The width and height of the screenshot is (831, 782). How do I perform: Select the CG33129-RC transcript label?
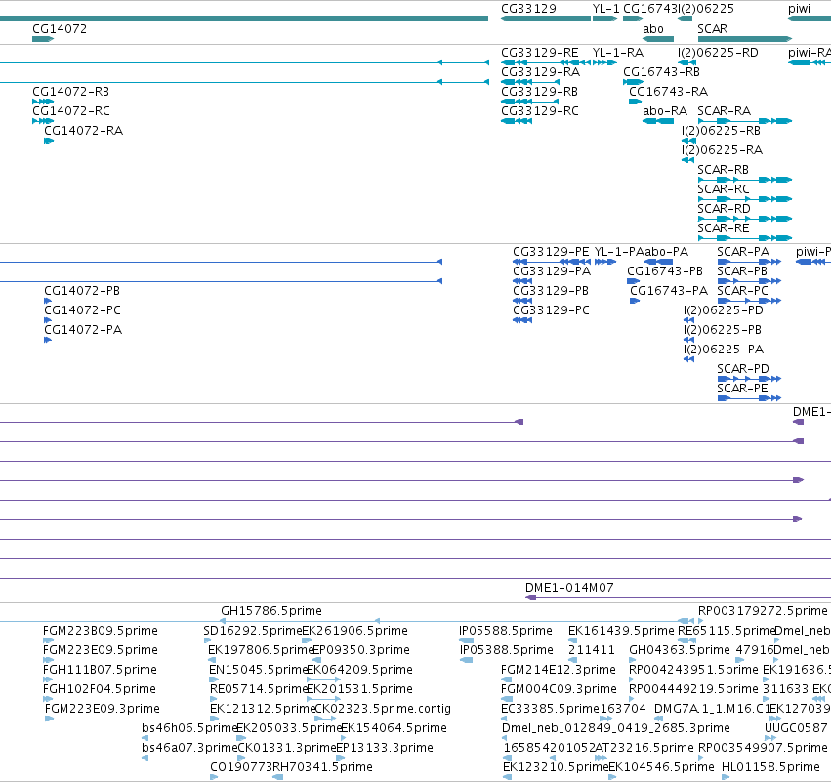[x=539, y=111]
